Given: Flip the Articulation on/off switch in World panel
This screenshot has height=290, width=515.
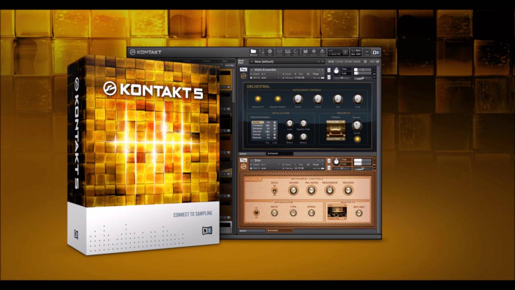Looking at the screenshot, I should (256, 212).
